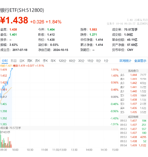
Task: Open the 月K chart tab
Action: [37, 61]
